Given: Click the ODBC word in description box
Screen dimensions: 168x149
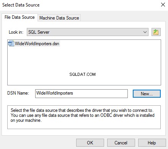Looking at the screenshot, I should pyautogui.click(x=106, y=115).
